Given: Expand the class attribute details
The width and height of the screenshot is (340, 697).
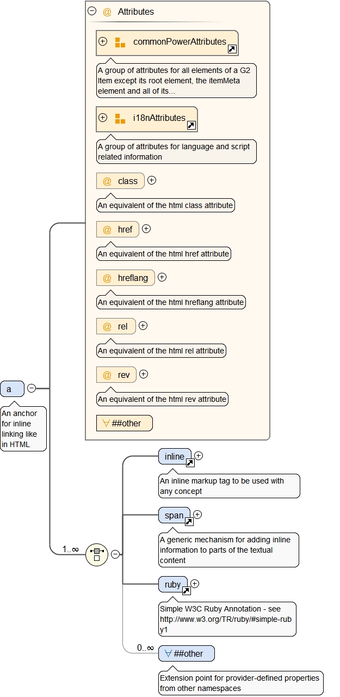Looking at the screenshot, I should 152,180.
